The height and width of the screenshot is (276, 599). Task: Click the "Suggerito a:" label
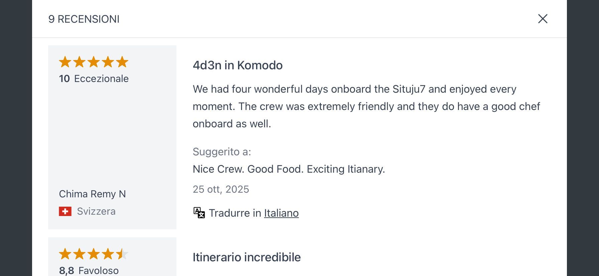tap(222, 152)
